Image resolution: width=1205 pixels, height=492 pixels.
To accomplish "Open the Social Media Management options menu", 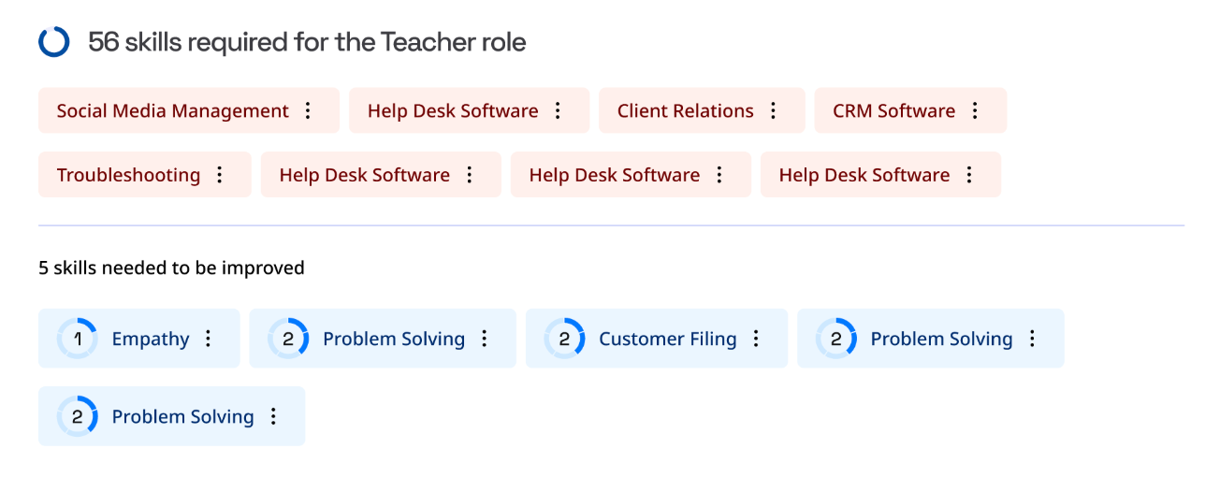I will (308, 111).
